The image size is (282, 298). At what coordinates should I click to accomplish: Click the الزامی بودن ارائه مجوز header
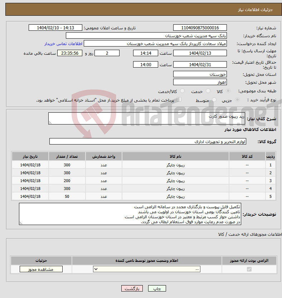249,260
